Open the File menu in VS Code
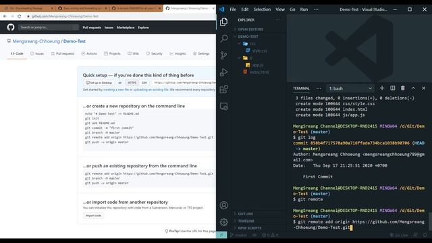432x243 pixels. 233,9
